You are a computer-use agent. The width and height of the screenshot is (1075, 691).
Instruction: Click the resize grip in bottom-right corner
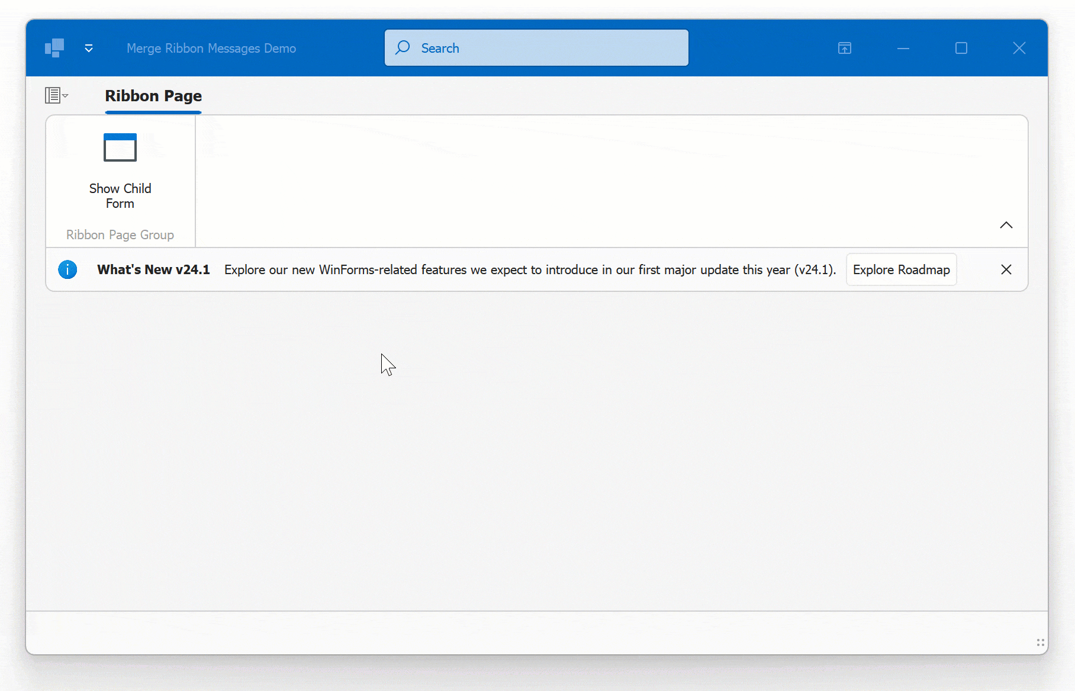pos(1040,643)
